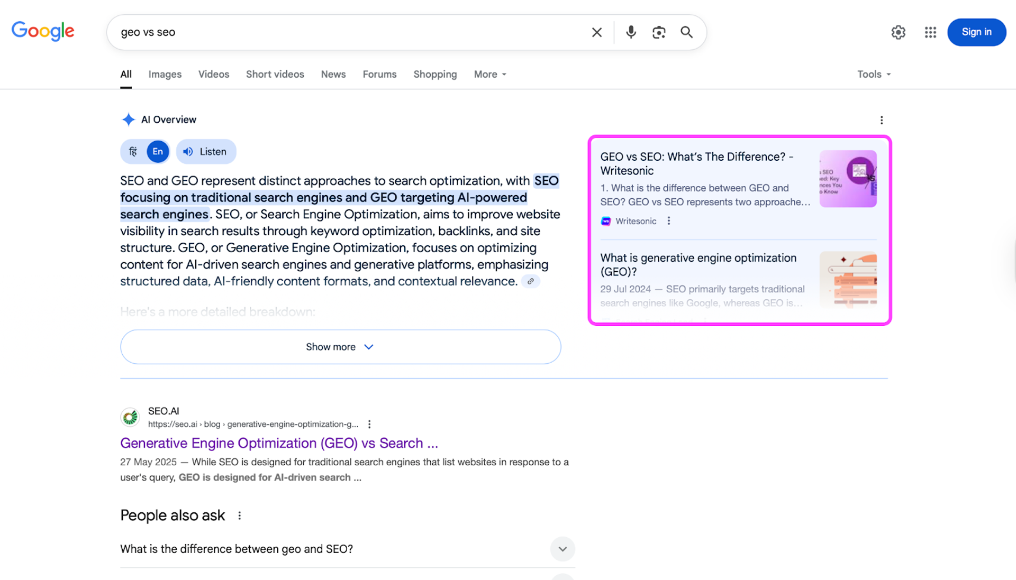Switch to the Videos tab
Image resolution: width=1016 pixels, height=580 pixels.
[x=214, y=74]
